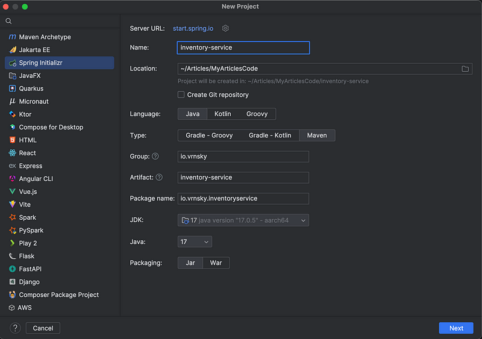
Task: Set packaging to War
Action: (x=216, y=263)
